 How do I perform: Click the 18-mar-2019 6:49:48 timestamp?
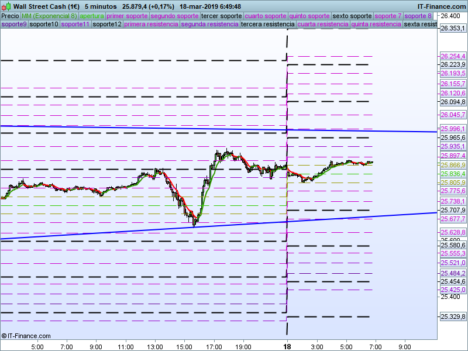pyautogui.click(x=210, y=6)
